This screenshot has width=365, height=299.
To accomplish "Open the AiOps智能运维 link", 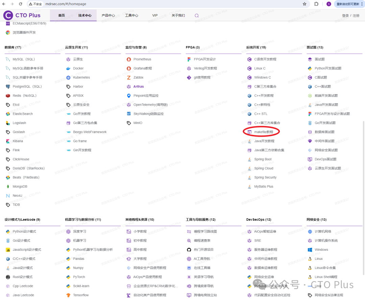I will 265,232.
